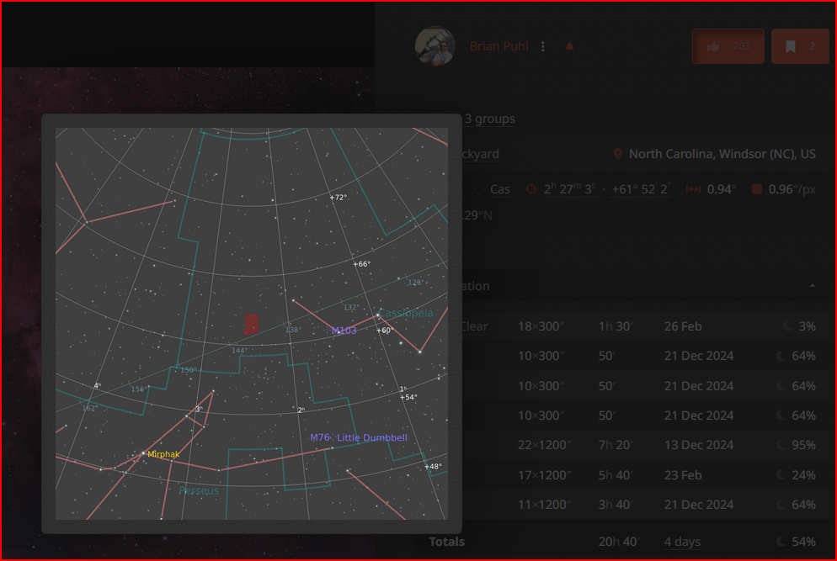The height and width of the screenshot is (561, 837).
Task: Click the Cassiopeia constellation label
Action: point(406,313)
